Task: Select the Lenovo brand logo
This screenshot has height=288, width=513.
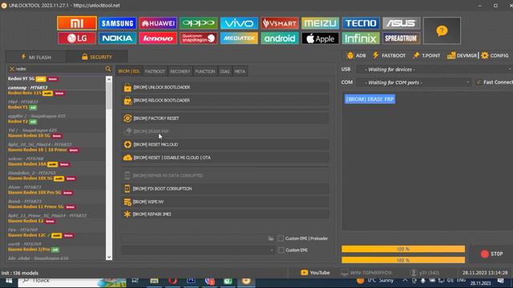Action: coord(158,38)
